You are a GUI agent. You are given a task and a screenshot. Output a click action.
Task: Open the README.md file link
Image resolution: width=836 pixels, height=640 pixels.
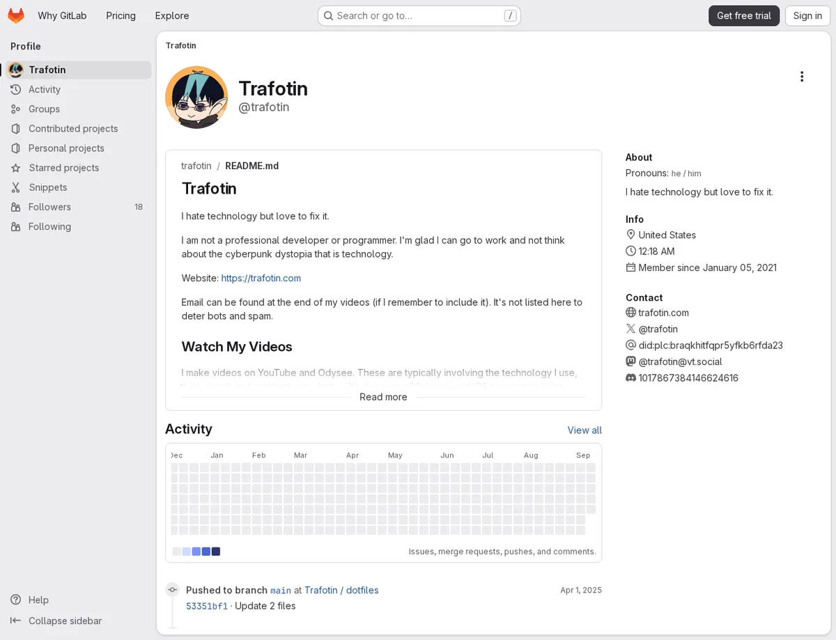click(252, 166)
